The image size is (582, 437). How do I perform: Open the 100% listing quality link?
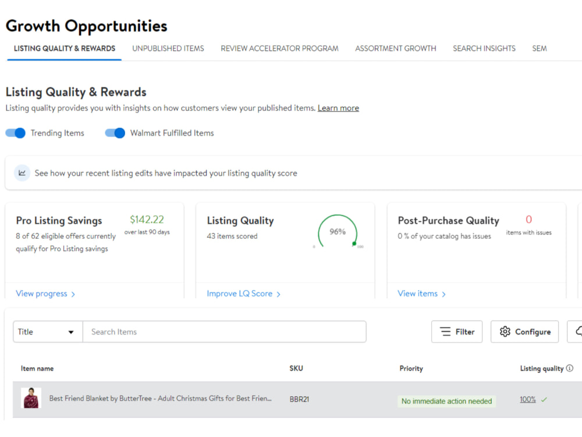(527, 399)
